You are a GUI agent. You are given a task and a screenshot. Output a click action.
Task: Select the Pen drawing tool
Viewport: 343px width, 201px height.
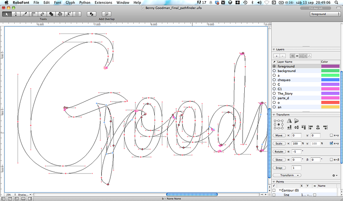pos(15,14)
